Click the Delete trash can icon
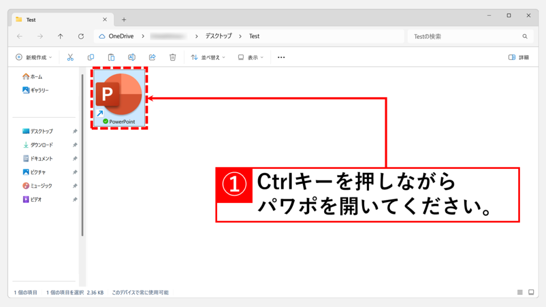This screenshot has height=307, width=546. tap(173, 57)
